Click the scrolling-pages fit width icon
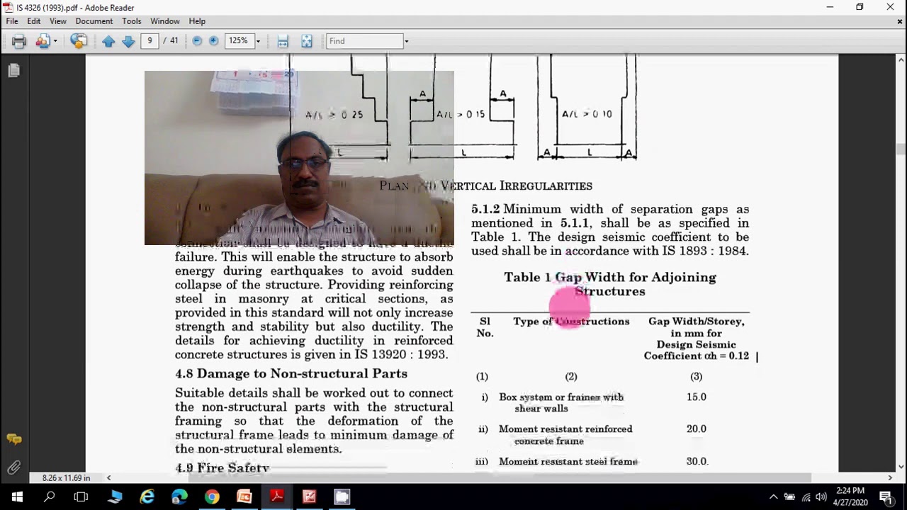Viewport: 907px width, 510px height. [283, 41]
